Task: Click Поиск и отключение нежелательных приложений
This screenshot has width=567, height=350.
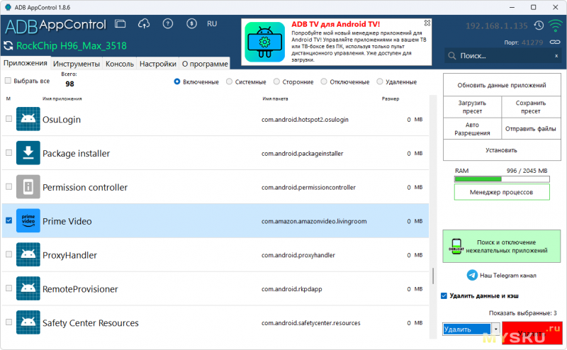Action: 502,247
